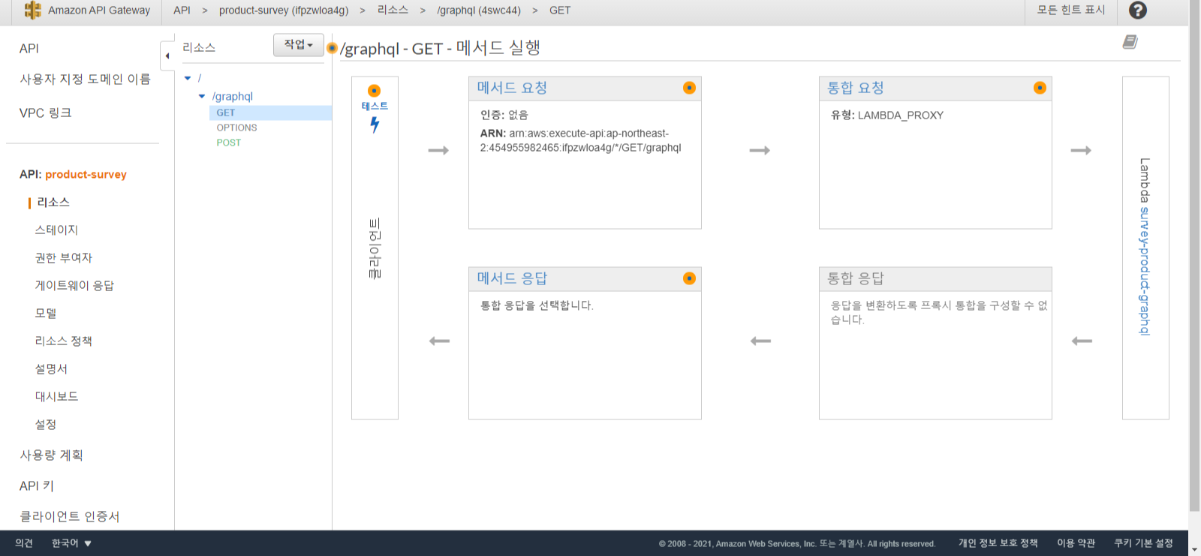Click the 인증: 없음 text
The width and height of the screenshot is (1201, 556).
(x=504, y=115)
